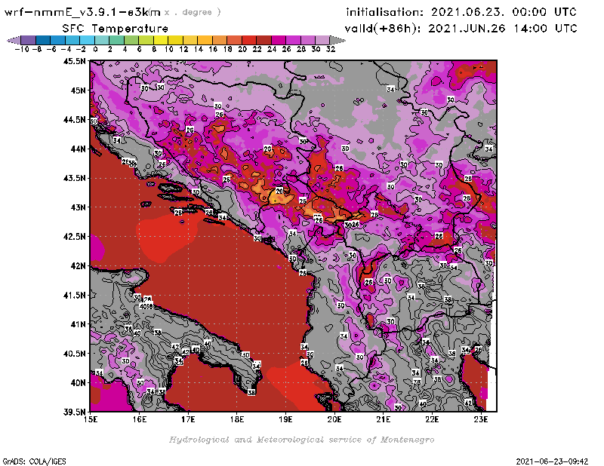
Task: Click the 17E longitude label
Action: point(188,419)
